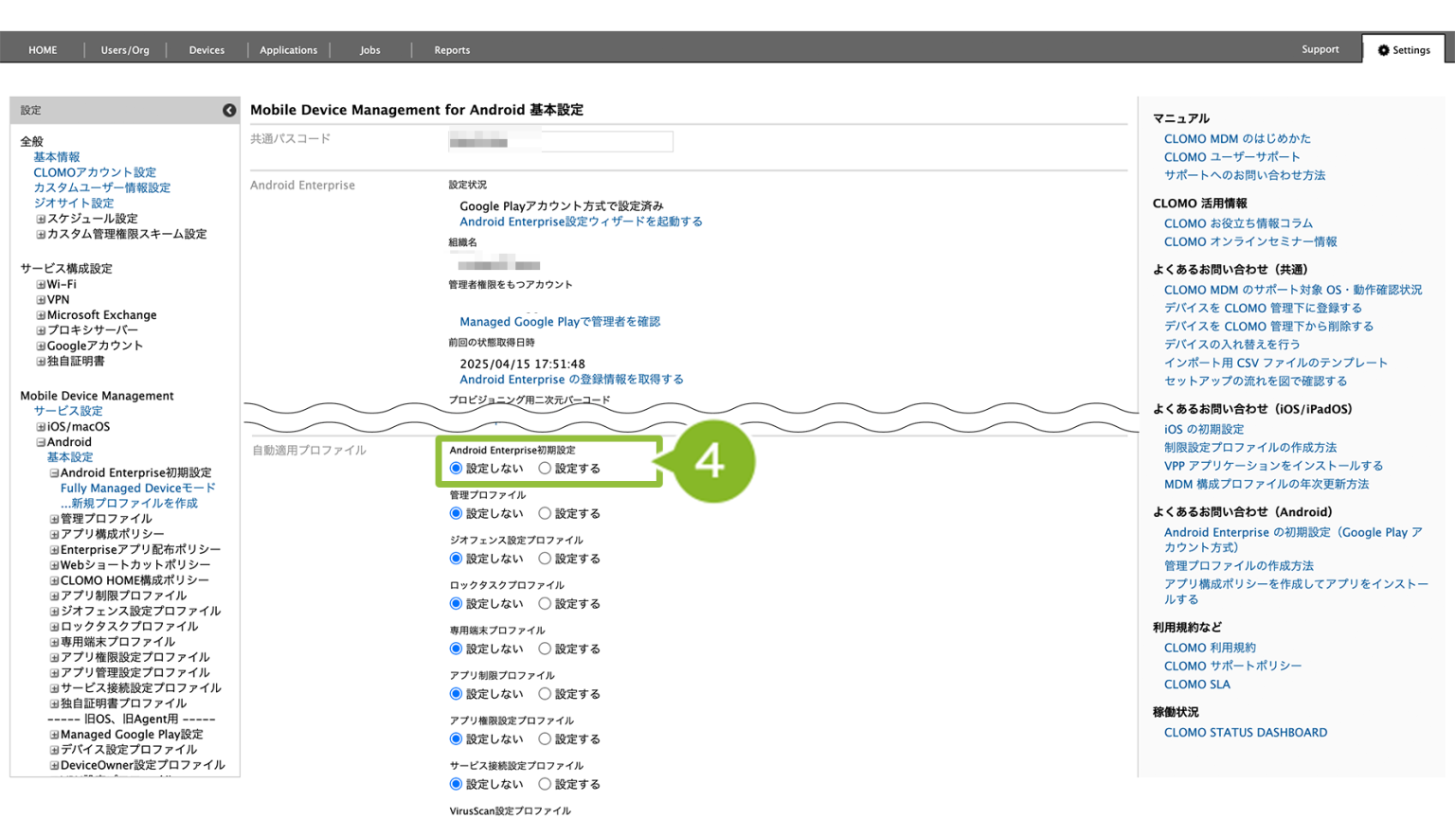The height and width of the screenshot is (818, 1455).
Task: Open CLOMO STATUS DASHBOARD link
Action: [1245, 733]
